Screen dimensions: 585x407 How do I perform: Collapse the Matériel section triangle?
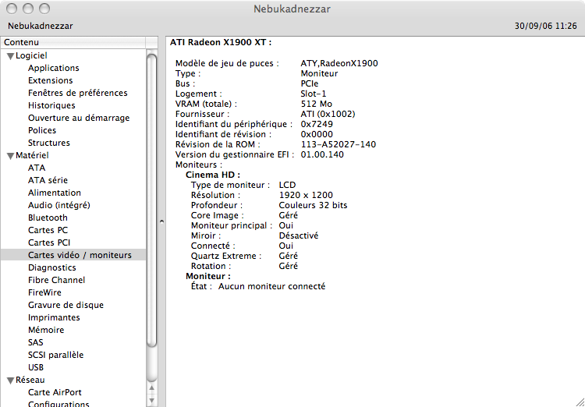[x=10, y=156]
